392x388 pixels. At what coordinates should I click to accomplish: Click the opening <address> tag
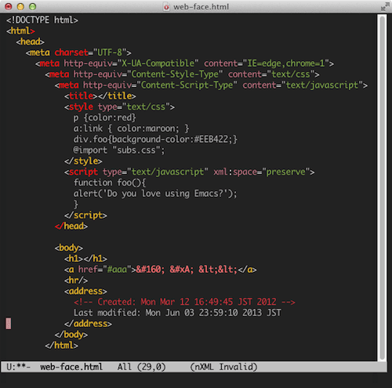click(85, 291)
